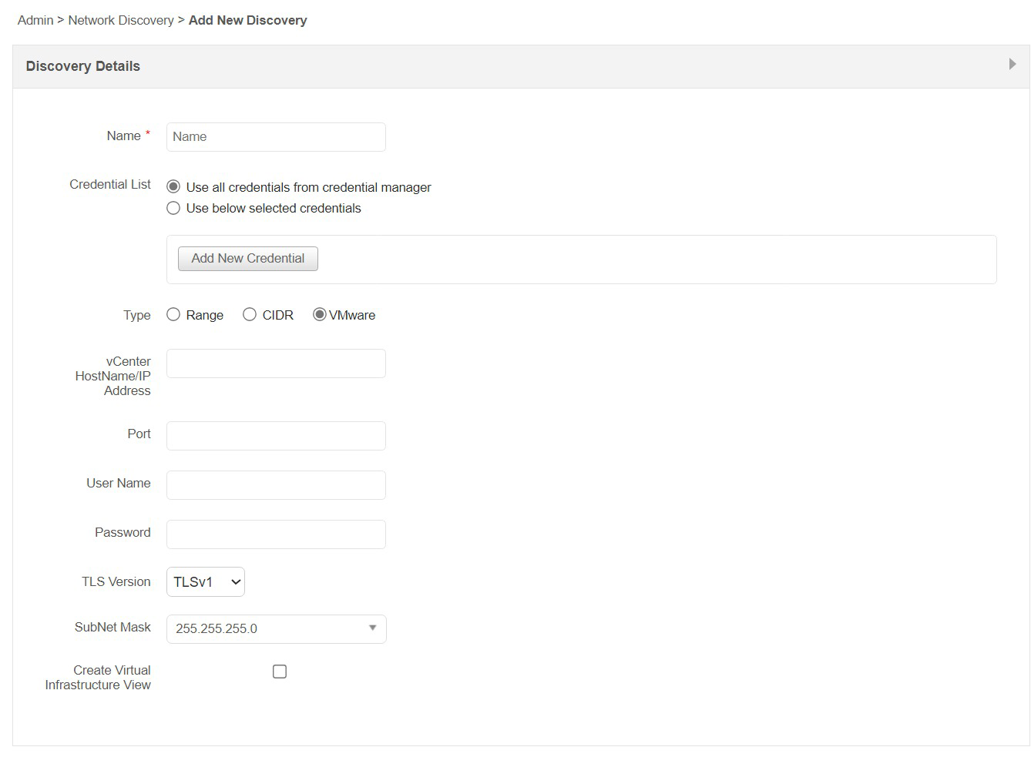Image resolution: width=1031 pixels, height=757 pixels.
Task: Select Use below selected credentials
Action: click(173, 208)
